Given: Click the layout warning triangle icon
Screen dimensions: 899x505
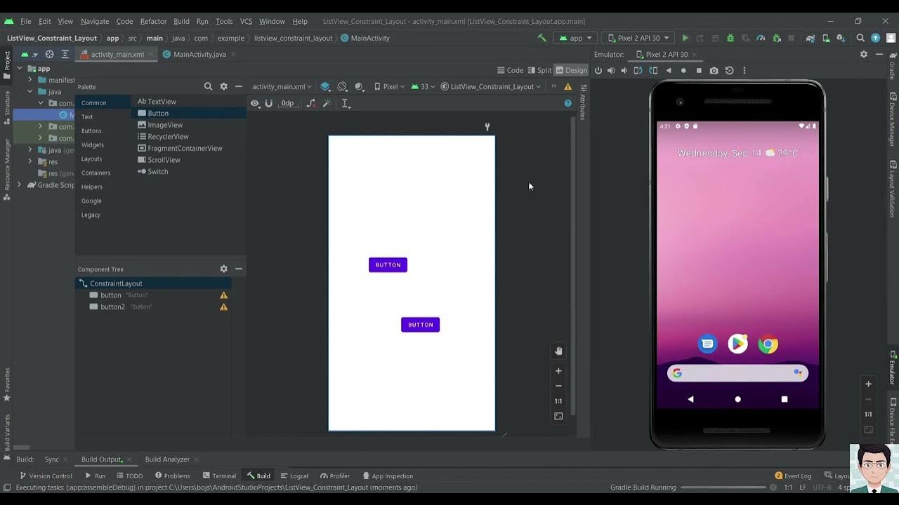Looking at the screenshot, I should tap(567, 86).
